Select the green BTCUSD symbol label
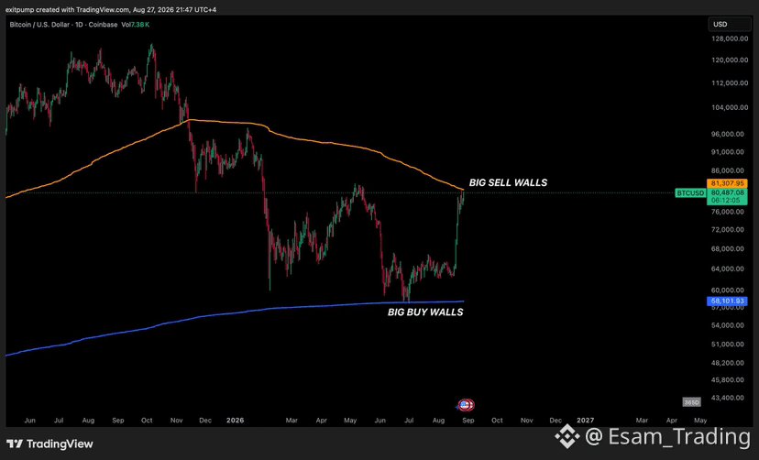Viewport: 759px width, 460px height. tap(690, 193)
